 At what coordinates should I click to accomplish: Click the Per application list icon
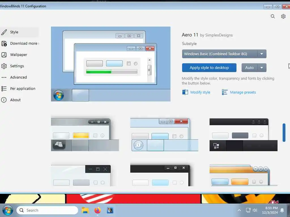[x=4, y=88]
